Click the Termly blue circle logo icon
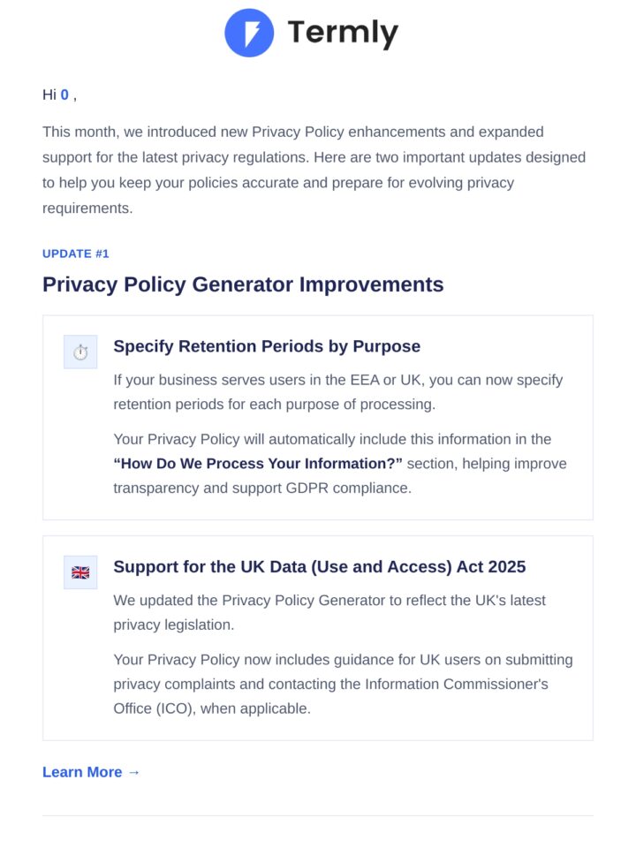Screen dimensions: 636x848 click(x=249, y=33)
